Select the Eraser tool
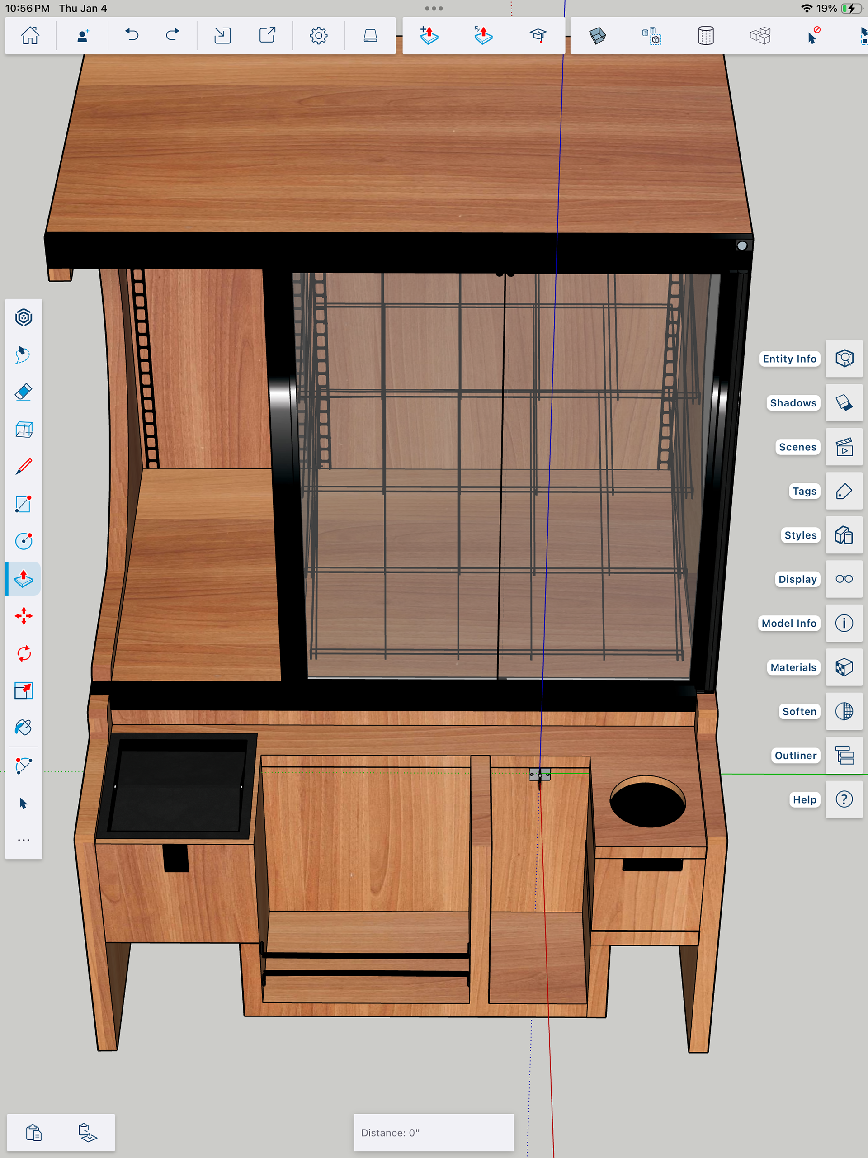 click(x=24, y=392)
